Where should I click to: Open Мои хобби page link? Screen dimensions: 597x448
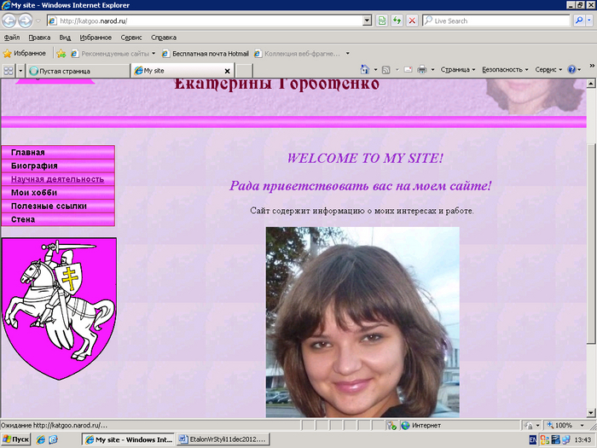pyautogui.click(x=58, y=192)
